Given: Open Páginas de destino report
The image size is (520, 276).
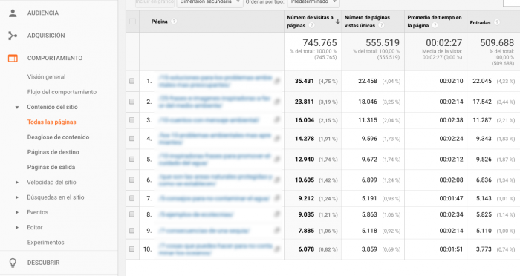Looking at the screenshot, I should coord(53,152).
